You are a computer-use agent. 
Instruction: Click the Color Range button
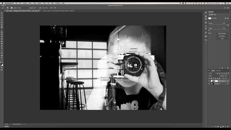[x=222, y=36]
